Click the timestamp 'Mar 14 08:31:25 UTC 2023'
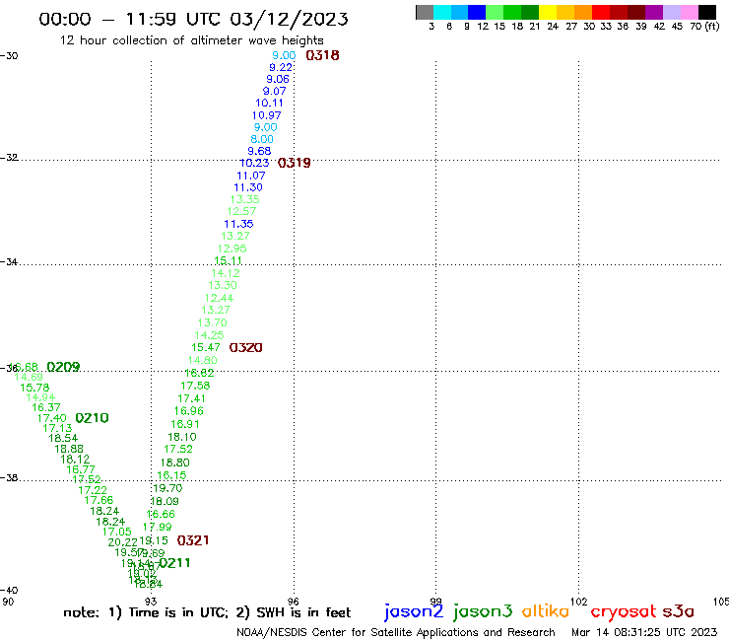 (644, 632)
